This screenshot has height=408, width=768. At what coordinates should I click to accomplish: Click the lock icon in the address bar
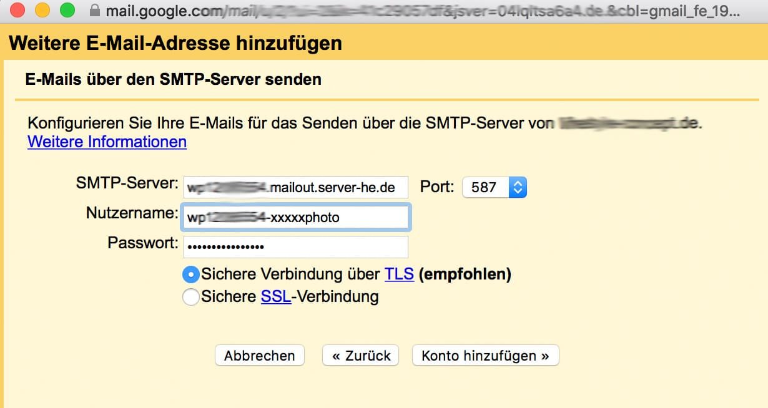[95, 11]
